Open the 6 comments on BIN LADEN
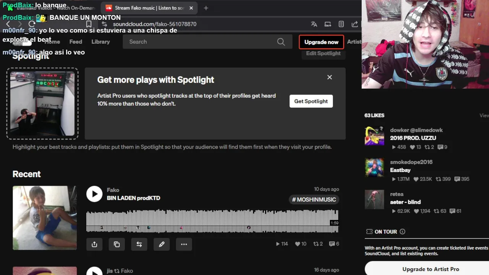This screenshot has height=275, width=489. [334, 244]
